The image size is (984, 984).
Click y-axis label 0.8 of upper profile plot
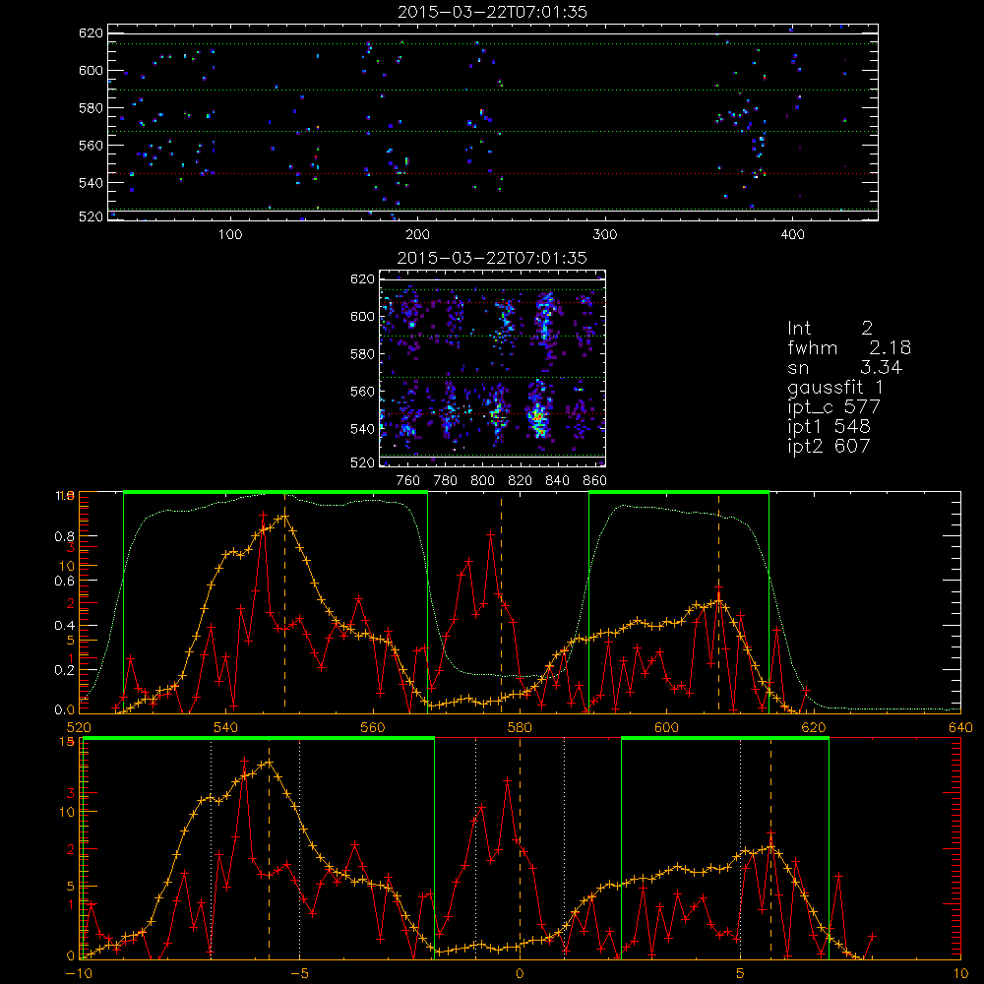[65, 536]
